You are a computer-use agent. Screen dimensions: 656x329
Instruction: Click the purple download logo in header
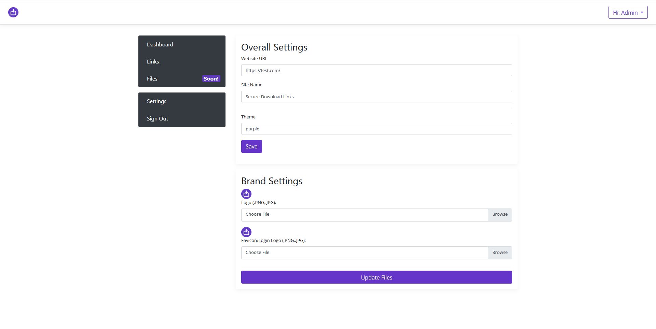click(13, 12)
